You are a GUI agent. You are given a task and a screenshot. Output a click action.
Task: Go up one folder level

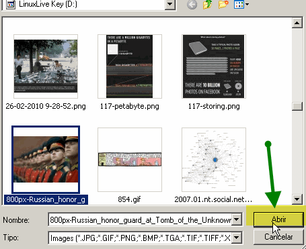[207, 5]
